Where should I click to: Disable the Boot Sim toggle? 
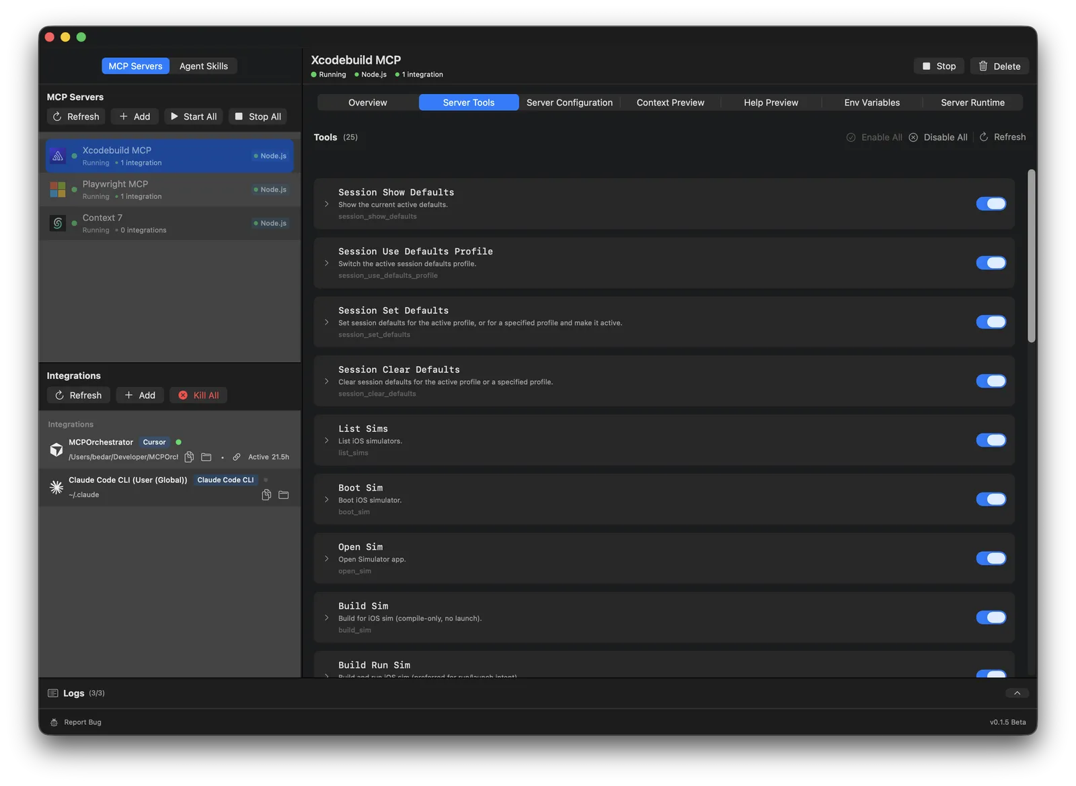click(991, 498)
